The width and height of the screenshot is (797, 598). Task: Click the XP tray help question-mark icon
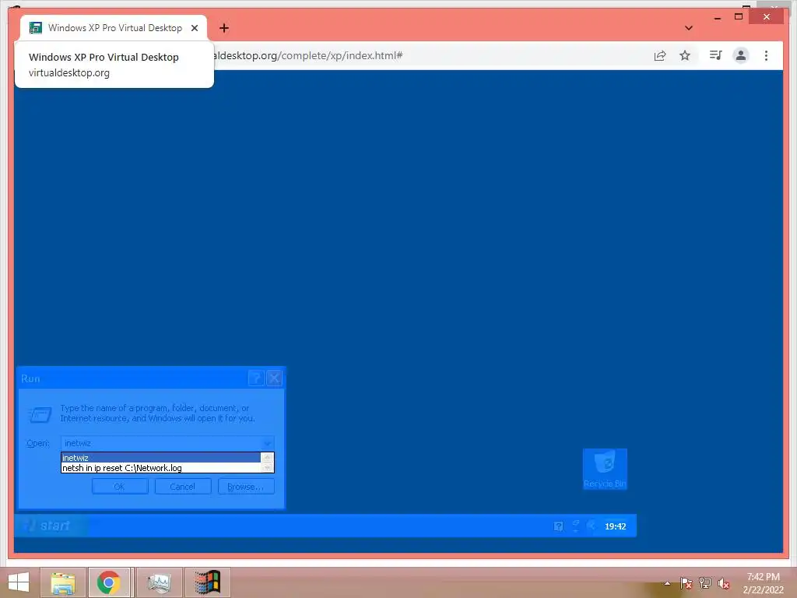(558, 526)
